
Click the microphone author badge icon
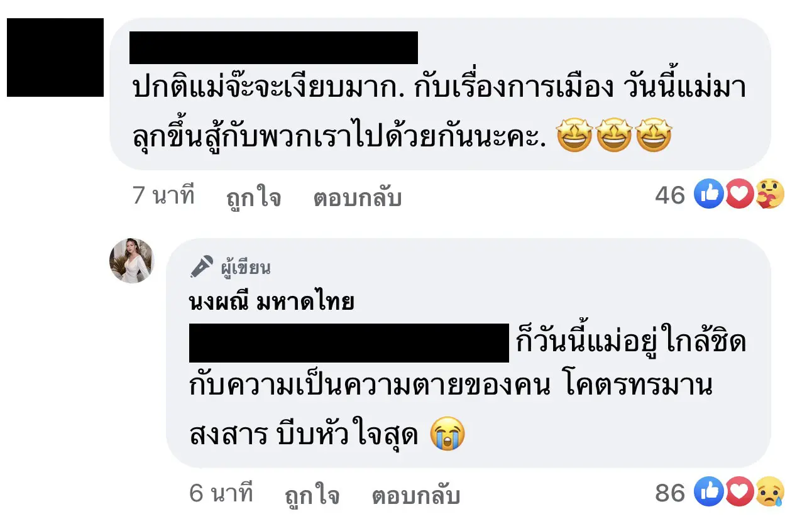(x=202, y=267)
